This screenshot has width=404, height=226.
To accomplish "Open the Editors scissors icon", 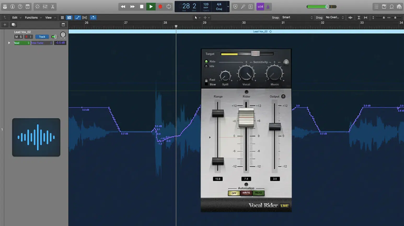I will coord(53,7).
